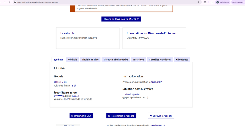
Task: Go forward with the browser arrow
Action: (4, 2)
